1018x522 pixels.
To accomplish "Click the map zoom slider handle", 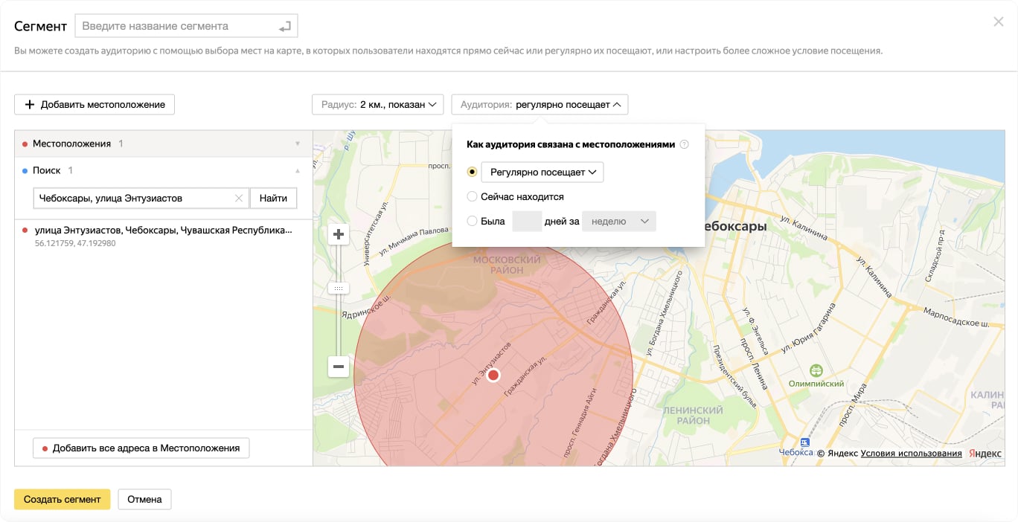I will 339,288.
